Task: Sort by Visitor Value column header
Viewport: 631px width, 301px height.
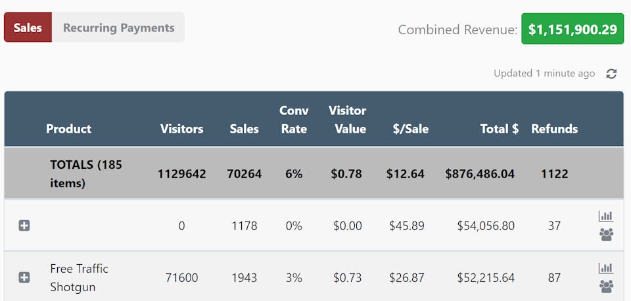Action: [x=348, y=120]
